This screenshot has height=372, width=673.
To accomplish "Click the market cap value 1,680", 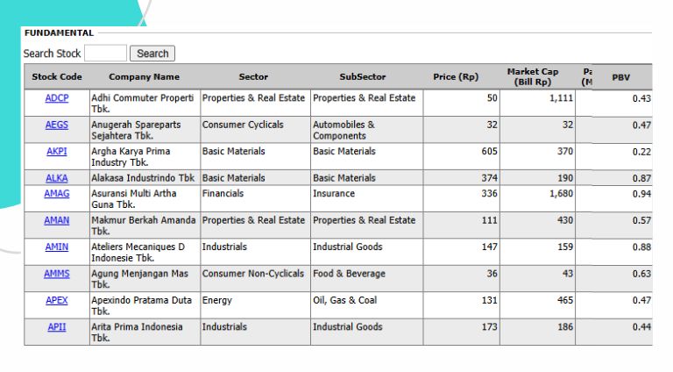I will pos(562,193).
